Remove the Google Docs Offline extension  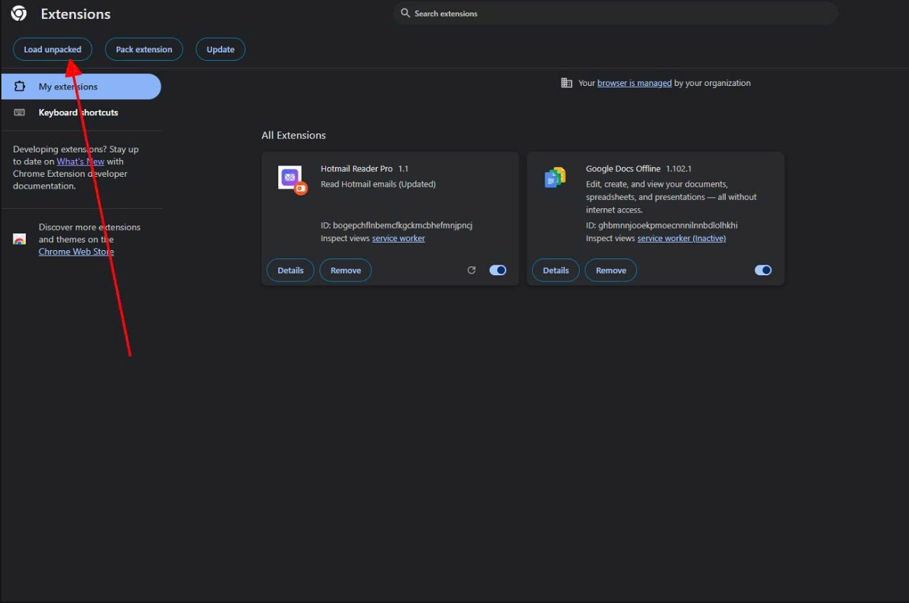click(x=610, y=270)
